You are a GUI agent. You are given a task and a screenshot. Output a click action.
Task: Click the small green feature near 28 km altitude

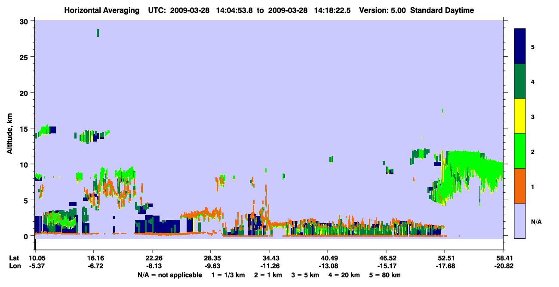tap(98, 33)
